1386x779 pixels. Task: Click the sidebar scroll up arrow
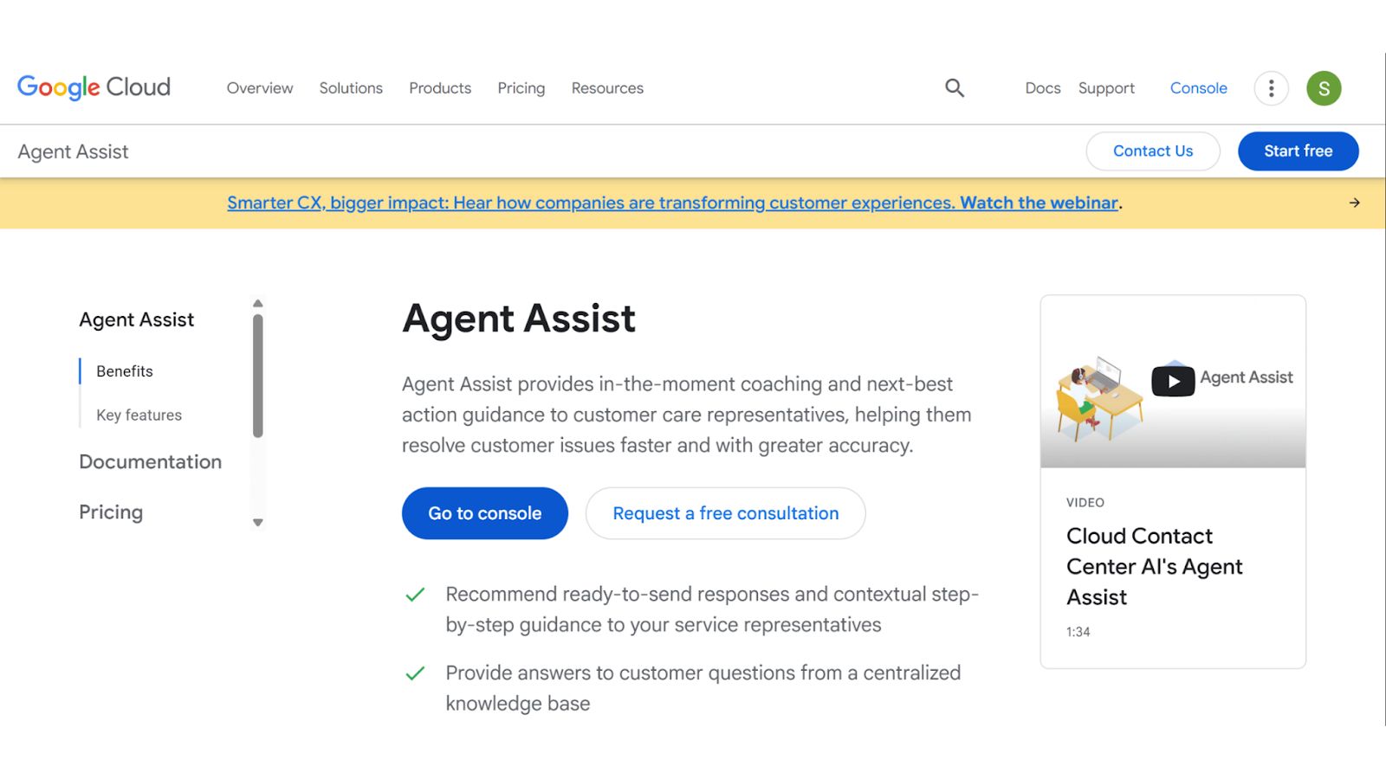257,303
